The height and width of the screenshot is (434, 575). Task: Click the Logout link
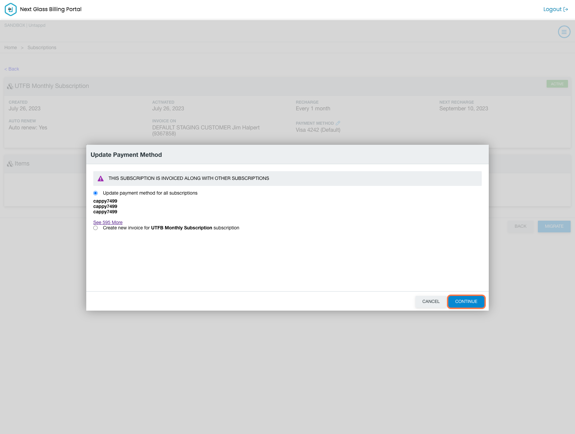coord(556,9)
